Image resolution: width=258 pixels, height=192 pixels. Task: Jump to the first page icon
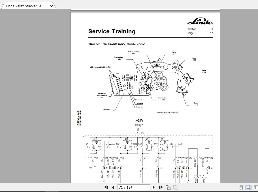coord(107,187)
